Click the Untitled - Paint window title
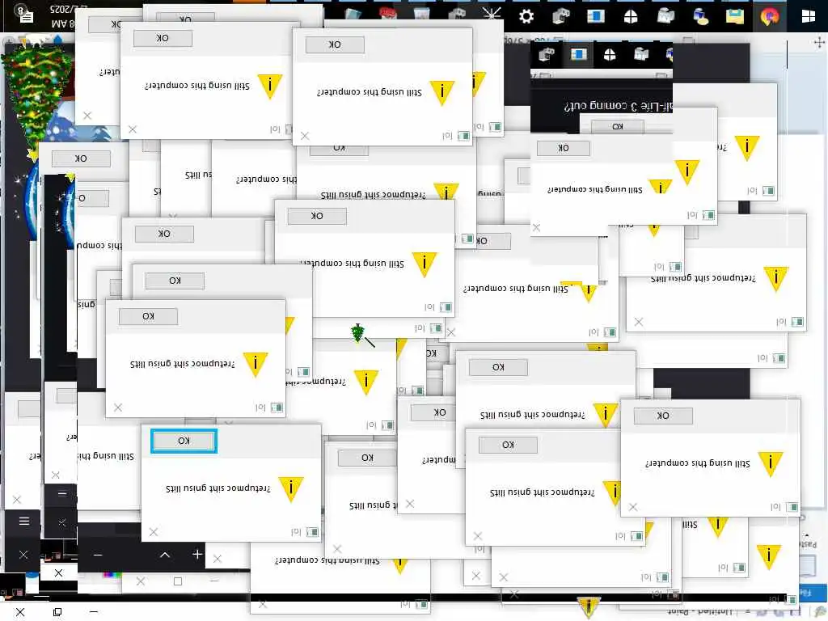The height and width of the screenshot is (621, 828). pos(700,611)
